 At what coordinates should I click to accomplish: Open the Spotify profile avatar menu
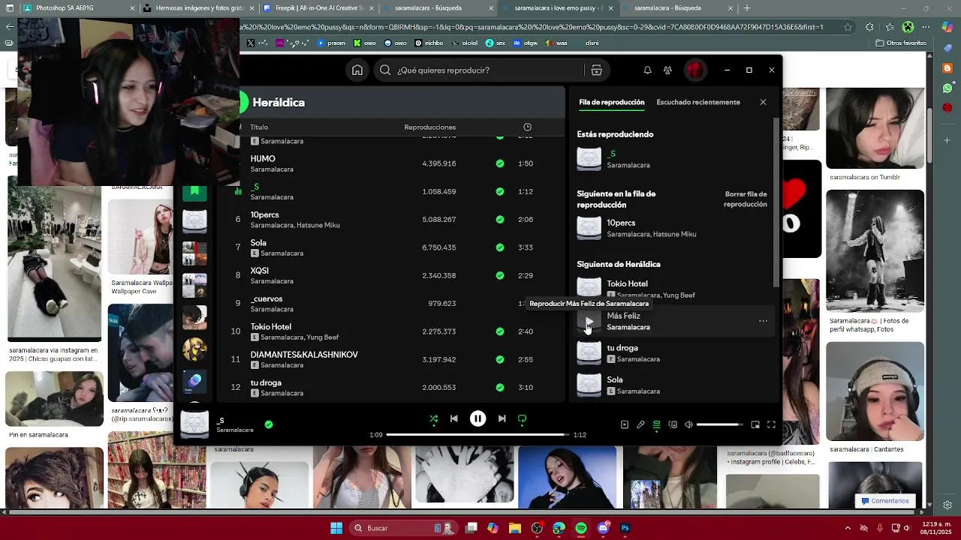click(695, 70)
